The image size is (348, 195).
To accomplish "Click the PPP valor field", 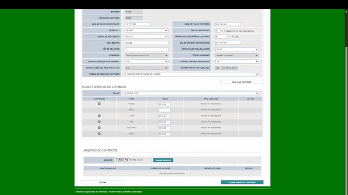I will click(164, 122).
